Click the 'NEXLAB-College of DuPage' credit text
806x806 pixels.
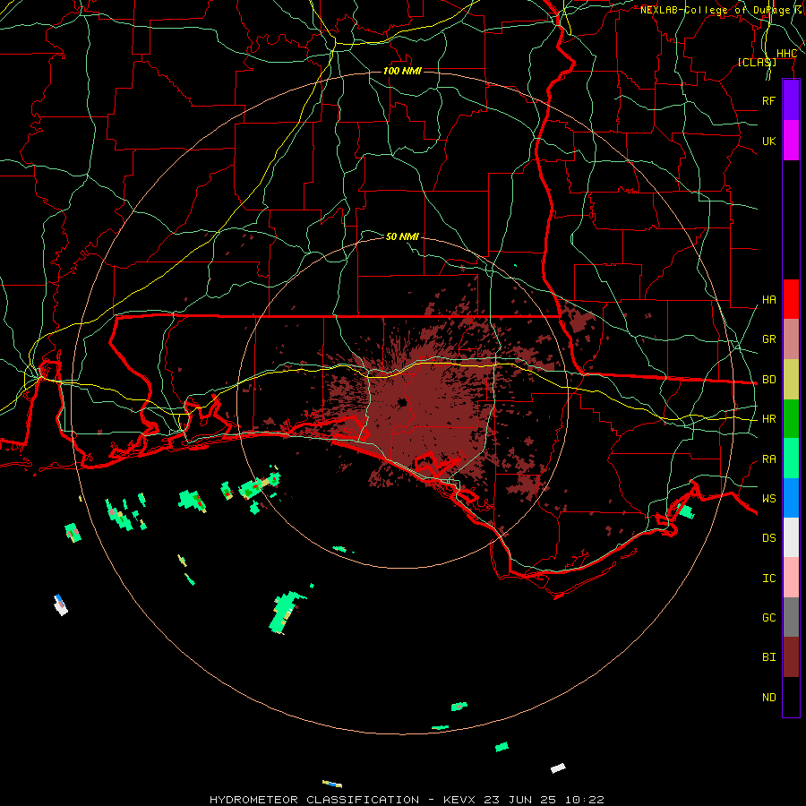[715, 10]
